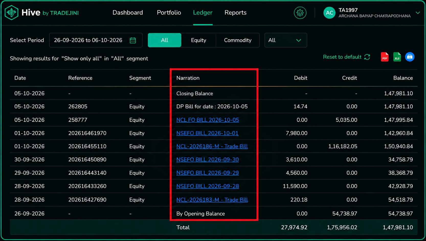426x241 pixels.
Task: Open NCL FO BILL 2026-10-05 link
Action: [x=208, y=120]
